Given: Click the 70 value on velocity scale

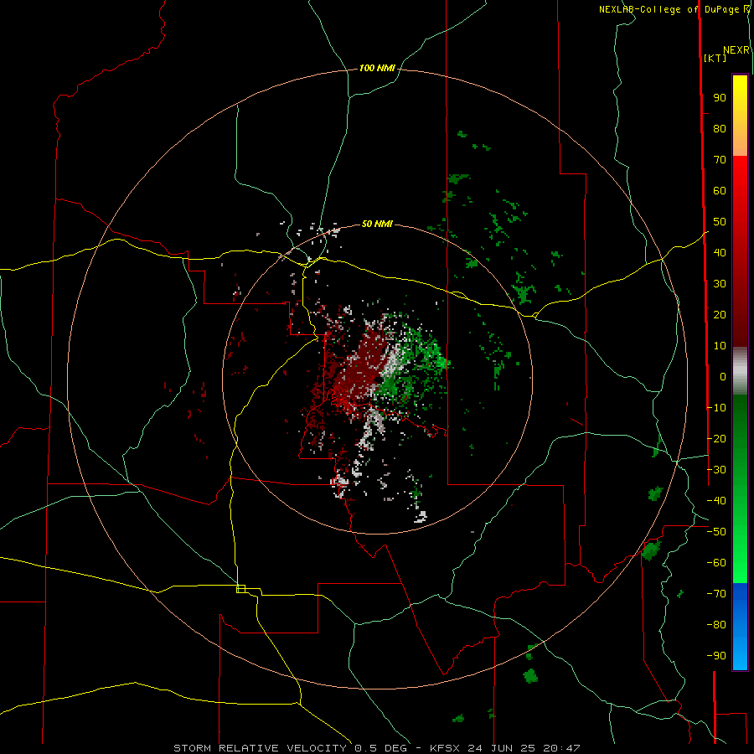Looking at the screenshot, I should (720, 160).
